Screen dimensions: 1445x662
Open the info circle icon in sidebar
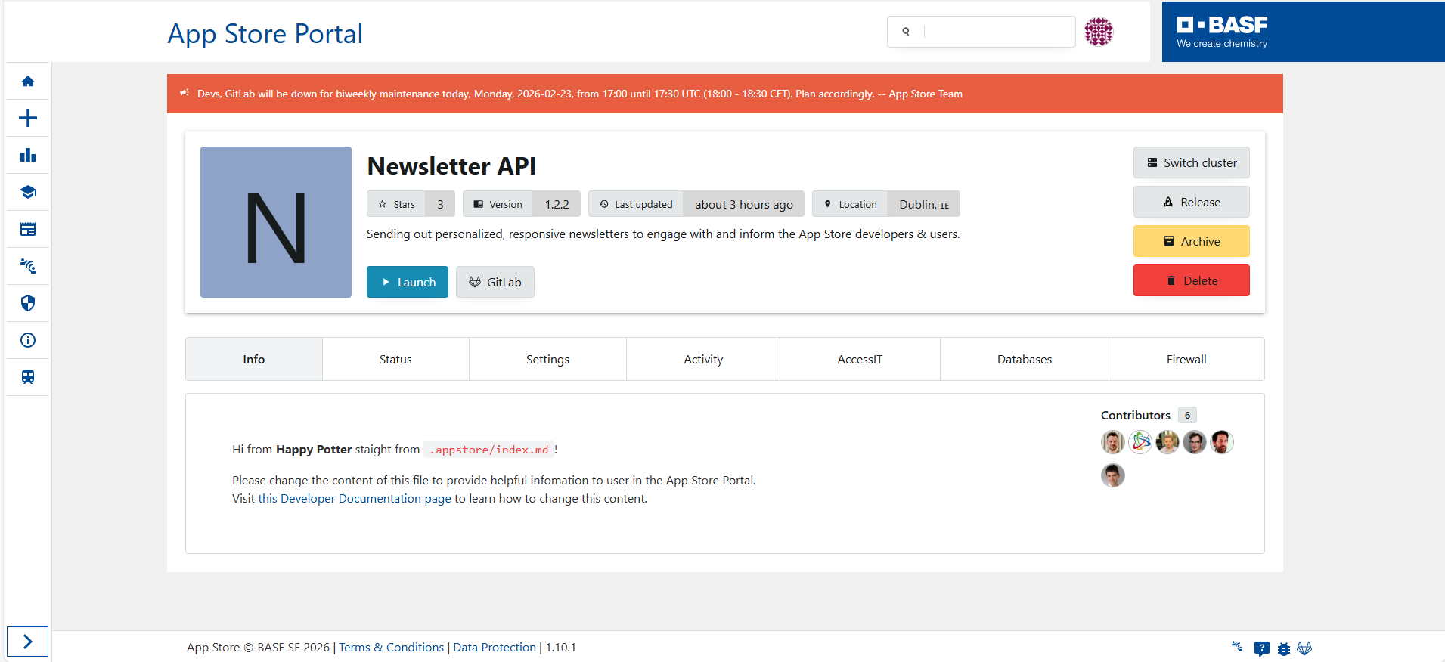point(28,340)
